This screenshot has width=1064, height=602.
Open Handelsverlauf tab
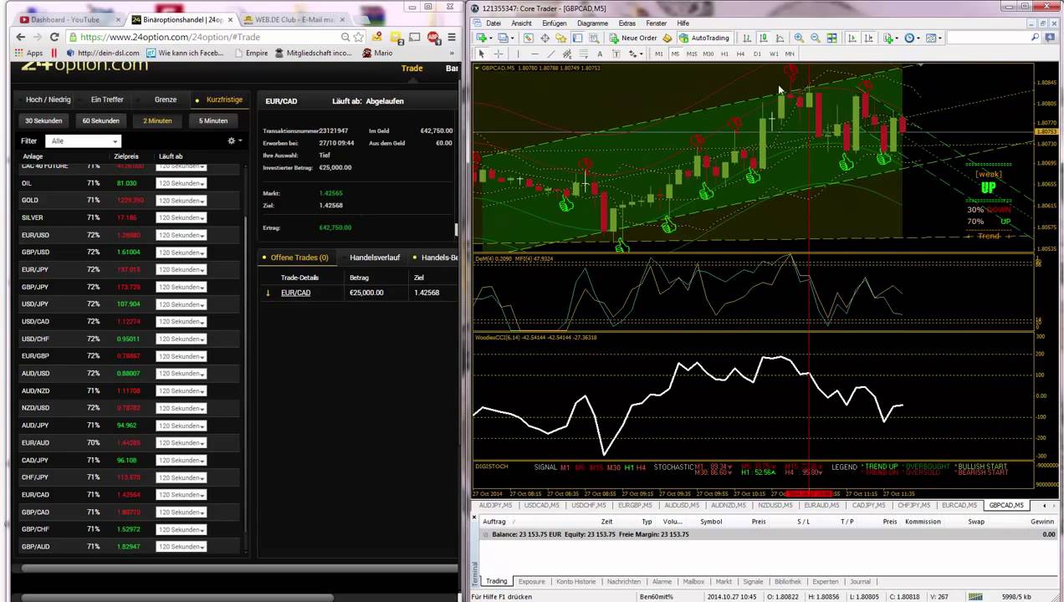[x=375, y=258]
